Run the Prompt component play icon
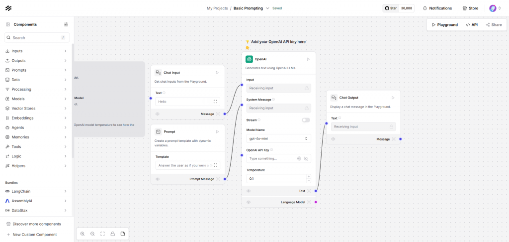Image resolution: width=509 pixels, height=242 pixels. [217, 132]
